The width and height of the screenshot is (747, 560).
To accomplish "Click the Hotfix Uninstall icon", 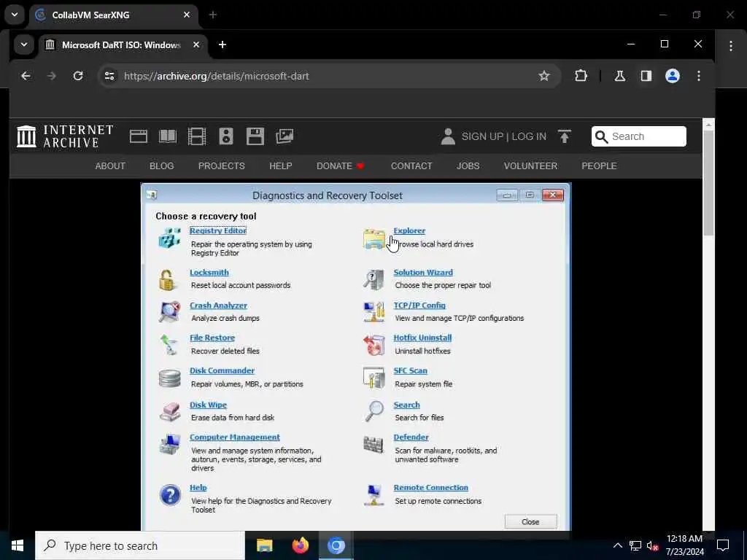I will 374,344.
